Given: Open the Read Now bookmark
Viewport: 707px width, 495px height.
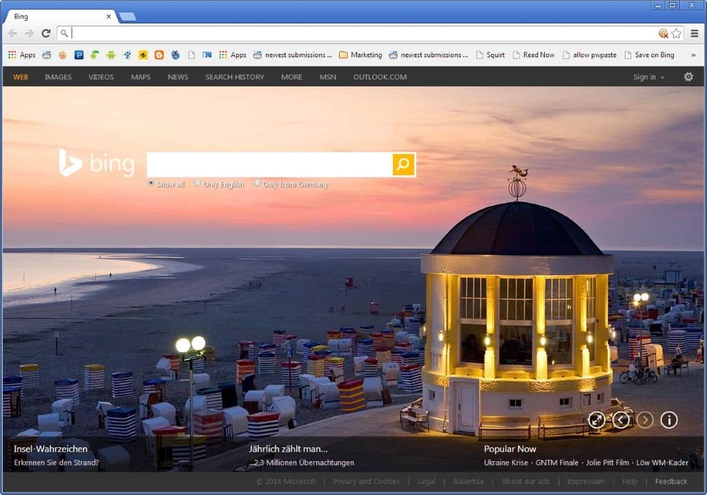Looking at the screenshot, I should (x=534, y=55).
